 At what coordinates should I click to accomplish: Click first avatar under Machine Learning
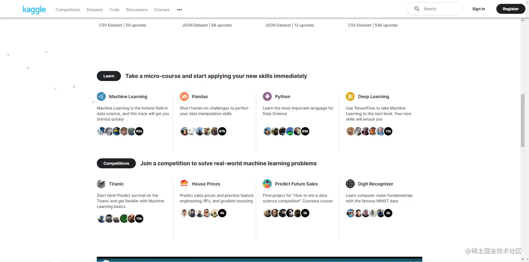[101, 131]
